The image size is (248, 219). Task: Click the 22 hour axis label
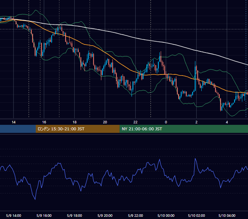136,122
